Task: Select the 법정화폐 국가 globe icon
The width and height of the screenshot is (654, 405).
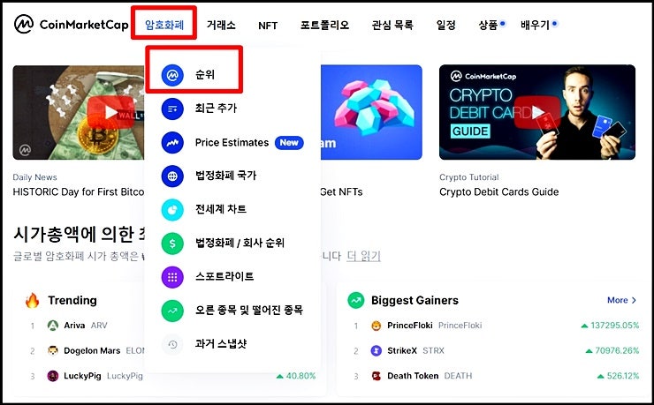Action: 172,176
